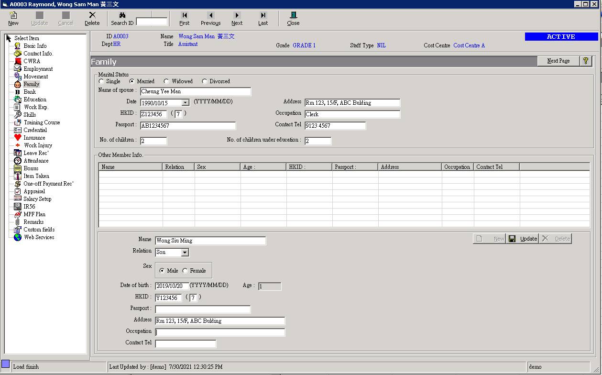
Task: Click No. of children field
Action: point(153,141)
